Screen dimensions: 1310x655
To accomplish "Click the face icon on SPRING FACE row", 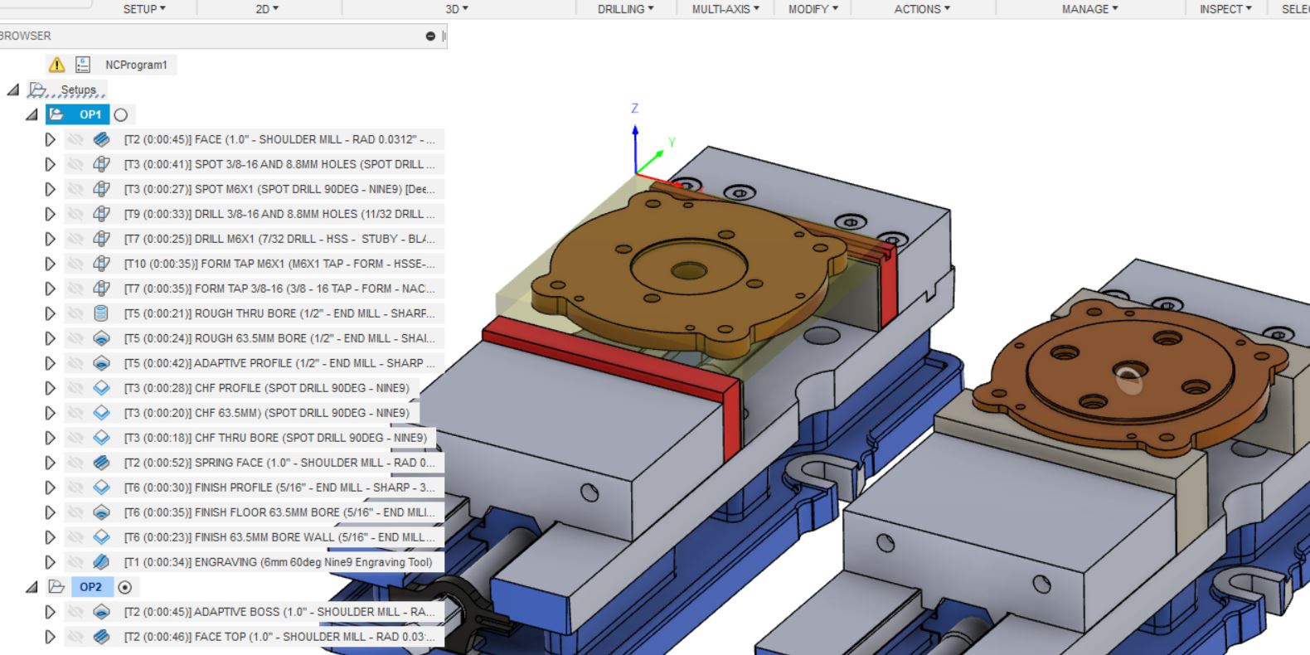I will tap(101, 463).
